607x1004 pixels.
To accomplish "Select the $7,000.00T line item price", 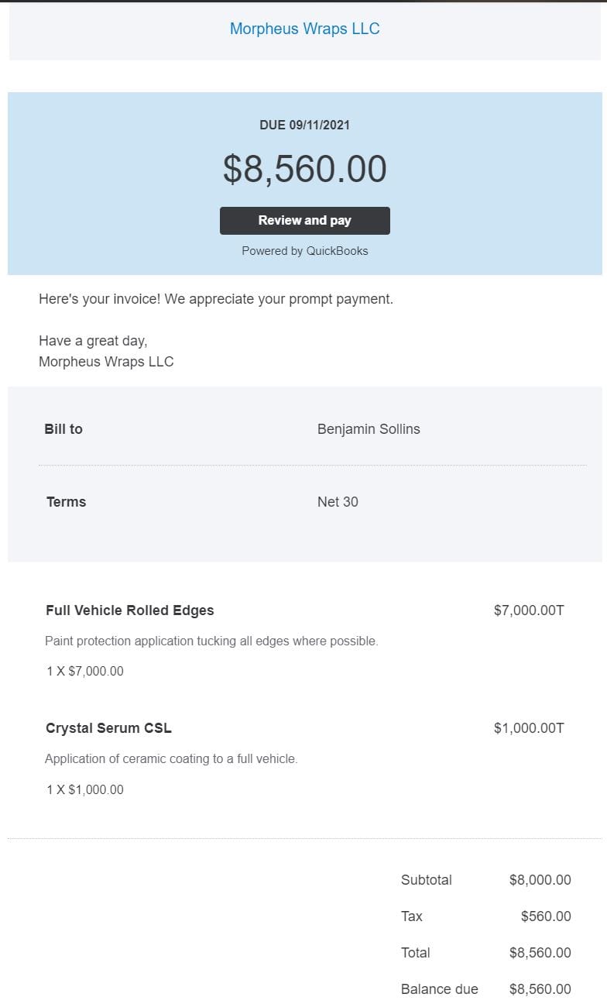I will 529,610.
